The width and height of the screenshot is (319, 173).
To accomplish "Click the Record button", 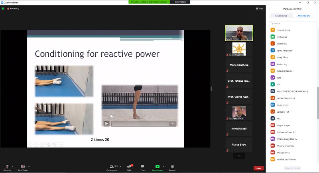I will [x=172, y=168].
